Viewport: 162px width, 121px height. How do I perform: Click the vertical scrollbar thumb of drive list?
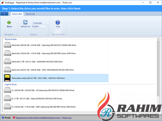[158, 68]
